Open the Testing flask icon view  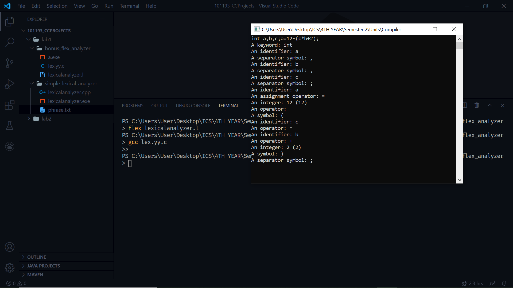pyautogui.click(x=10, y=126)
